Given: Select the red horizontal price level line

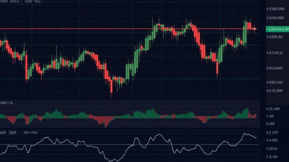Looking at the screenshot, I should (127, 29).
